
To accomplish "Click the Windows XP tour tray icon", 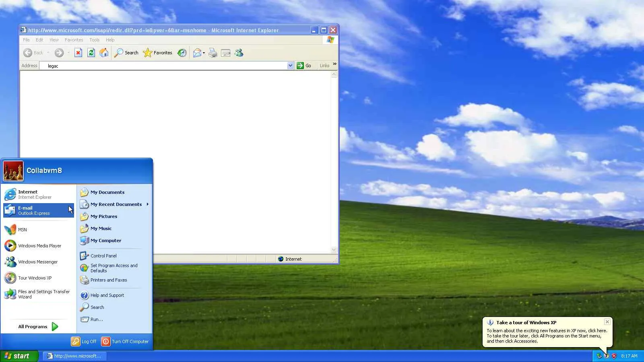I will [607, 356].
